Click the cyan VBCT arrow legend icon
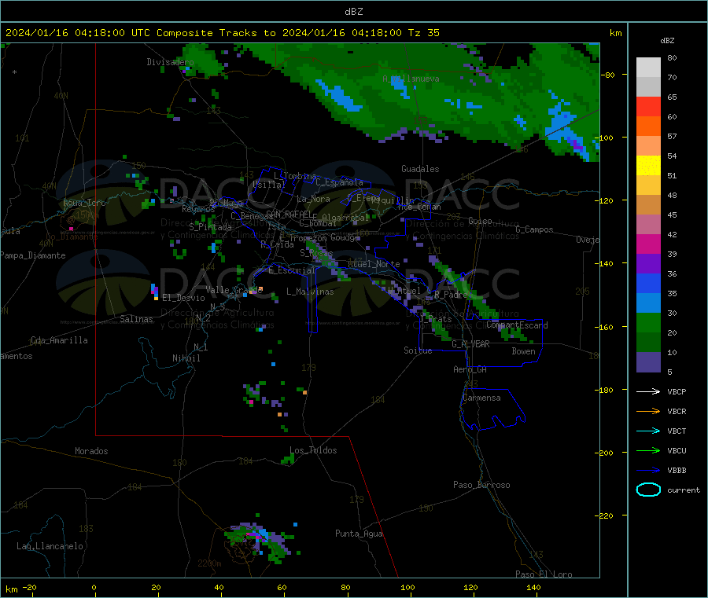This screenshot has width=708, height=598. 648,431
